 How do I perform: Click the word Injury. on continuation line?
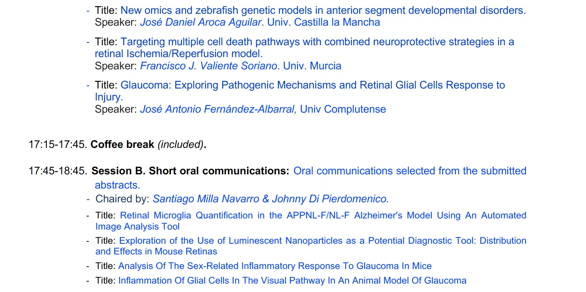[109, 97]
